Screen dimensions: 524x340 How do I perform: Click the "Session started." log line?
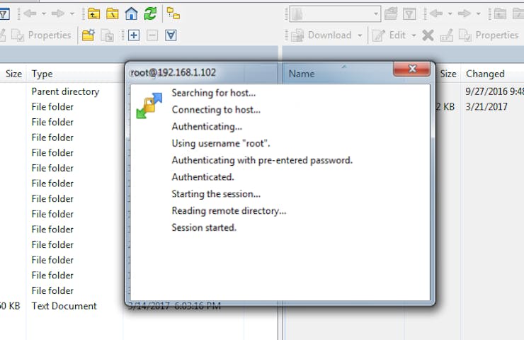tap(204, 227)
